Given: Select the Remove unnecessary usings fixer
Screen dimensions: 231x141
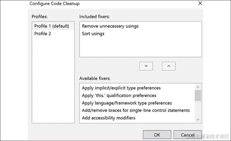Looking at the screenshot, I should 110,26.
